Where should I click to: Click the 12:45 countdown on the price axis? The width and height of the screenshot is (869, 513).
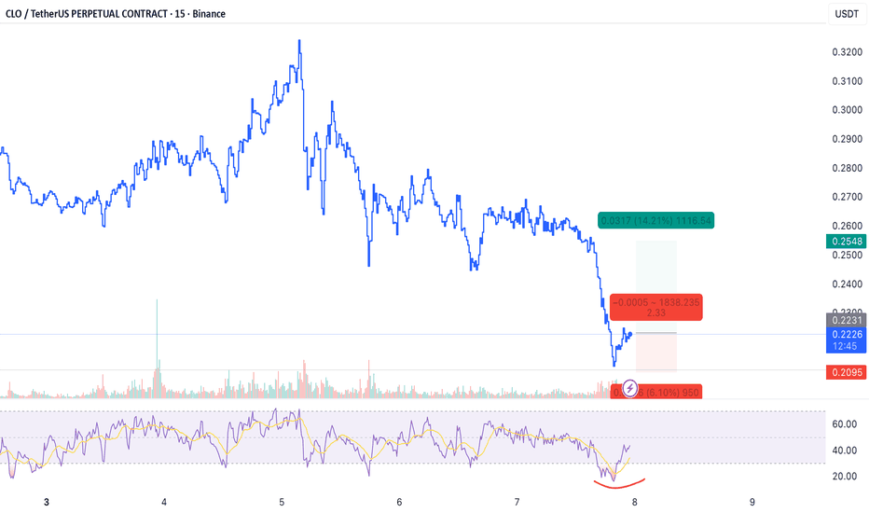click(845, 347)
